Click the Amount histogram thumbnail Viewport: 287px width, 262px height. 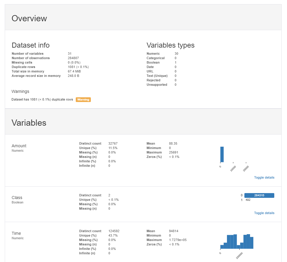(234, 159)
